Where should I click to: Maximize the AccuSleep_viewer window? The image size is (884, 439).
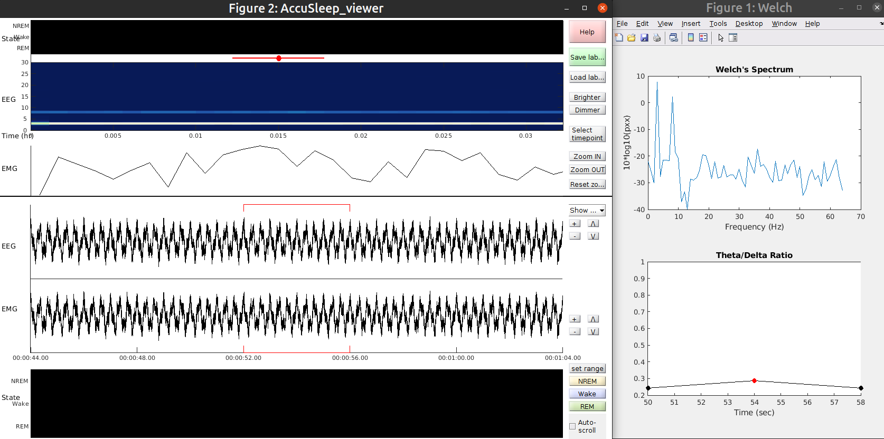[x=585, y=8]
